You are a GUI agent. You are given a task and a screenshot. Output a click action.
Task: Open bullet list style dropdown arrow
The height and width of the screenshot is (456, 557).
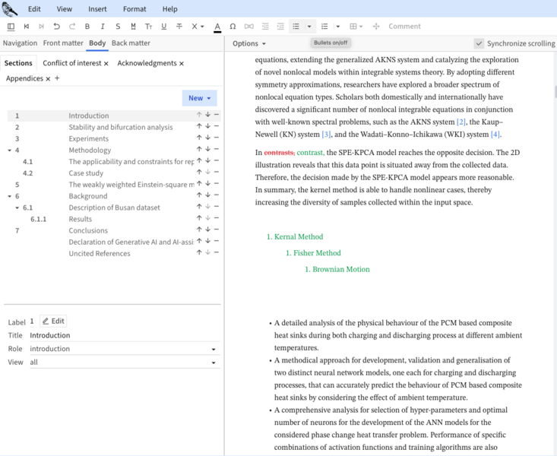[309, 27]
